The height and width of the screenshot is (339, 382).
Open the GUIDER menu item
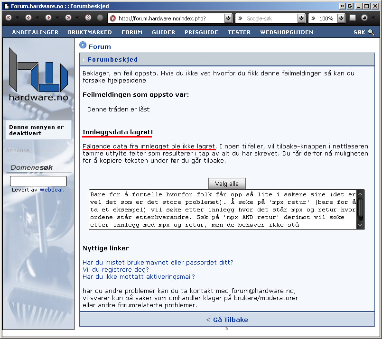[x=163, y=32]
